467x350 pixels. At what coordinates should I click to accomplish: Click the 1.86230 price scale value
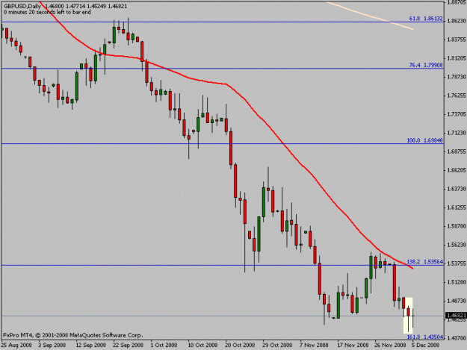pyautogui.click(x=457, y=21)
